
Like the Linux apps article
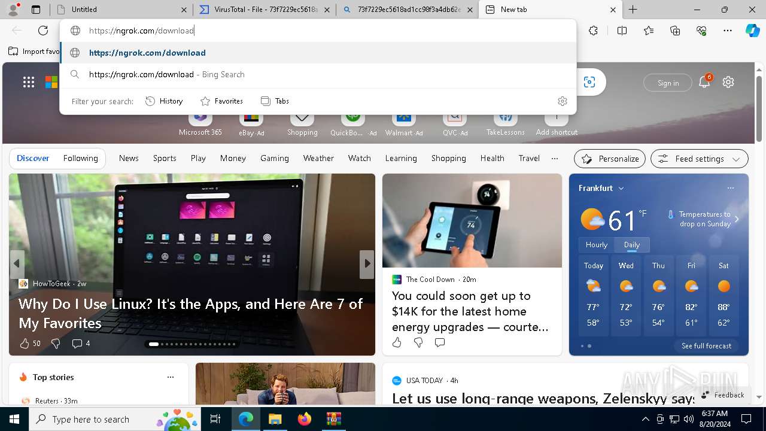pyautogui.click(x=25, y=343)
